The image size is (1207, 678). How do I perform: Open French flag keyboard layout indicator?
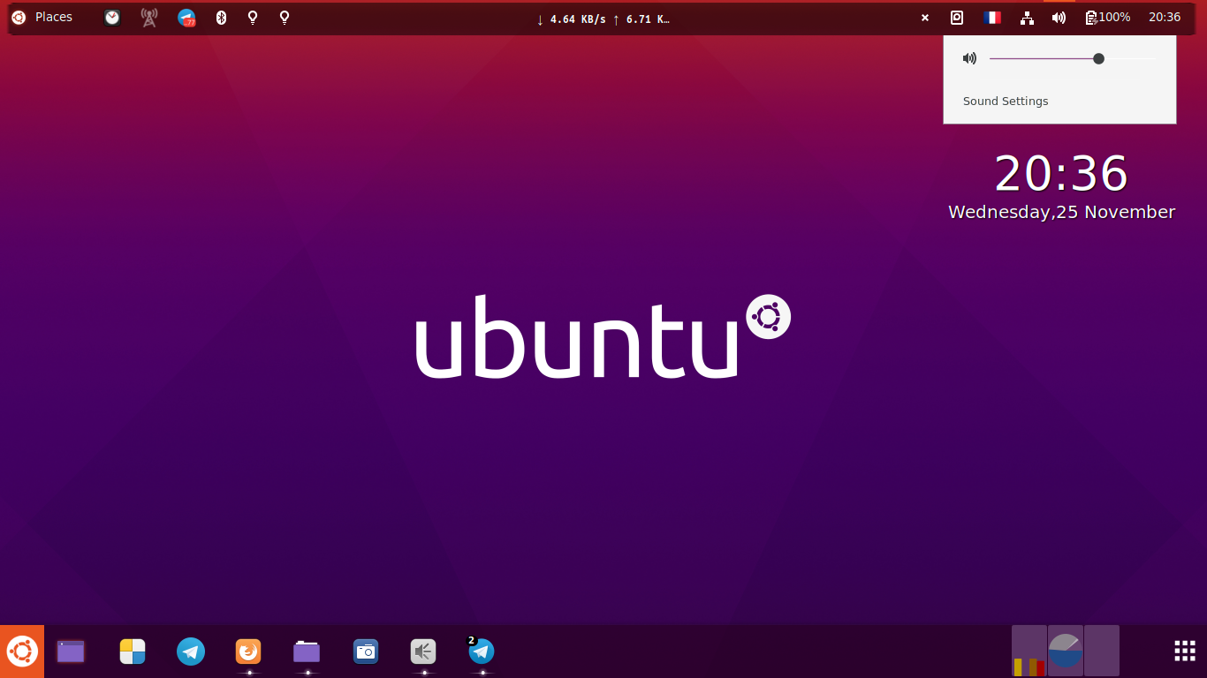(992, 17)
